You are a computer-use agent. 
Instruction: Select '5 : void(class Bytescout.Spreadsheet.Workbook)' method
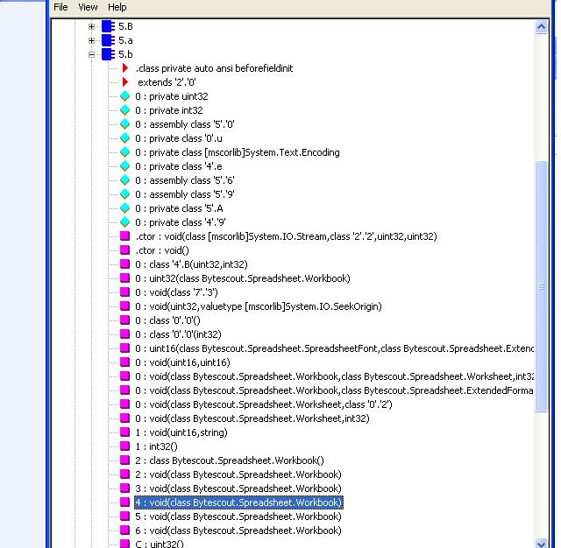tap(238, 516)
